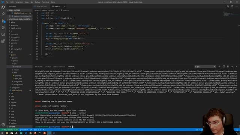Collapse the prime folder
Screen dimensions: 240x135
15,61
